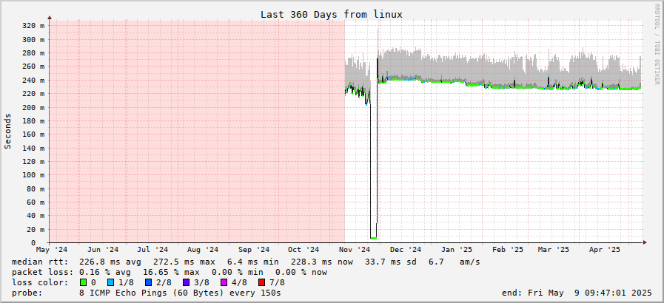Click the '4/8' legend text label

(239, 282)
